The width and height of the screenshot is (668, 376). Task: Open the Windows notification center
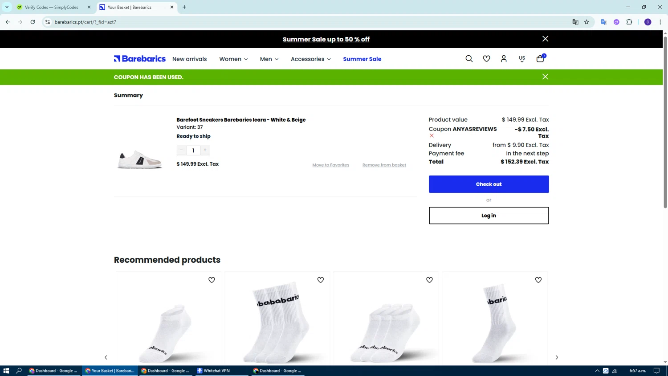tap(656, 371)
